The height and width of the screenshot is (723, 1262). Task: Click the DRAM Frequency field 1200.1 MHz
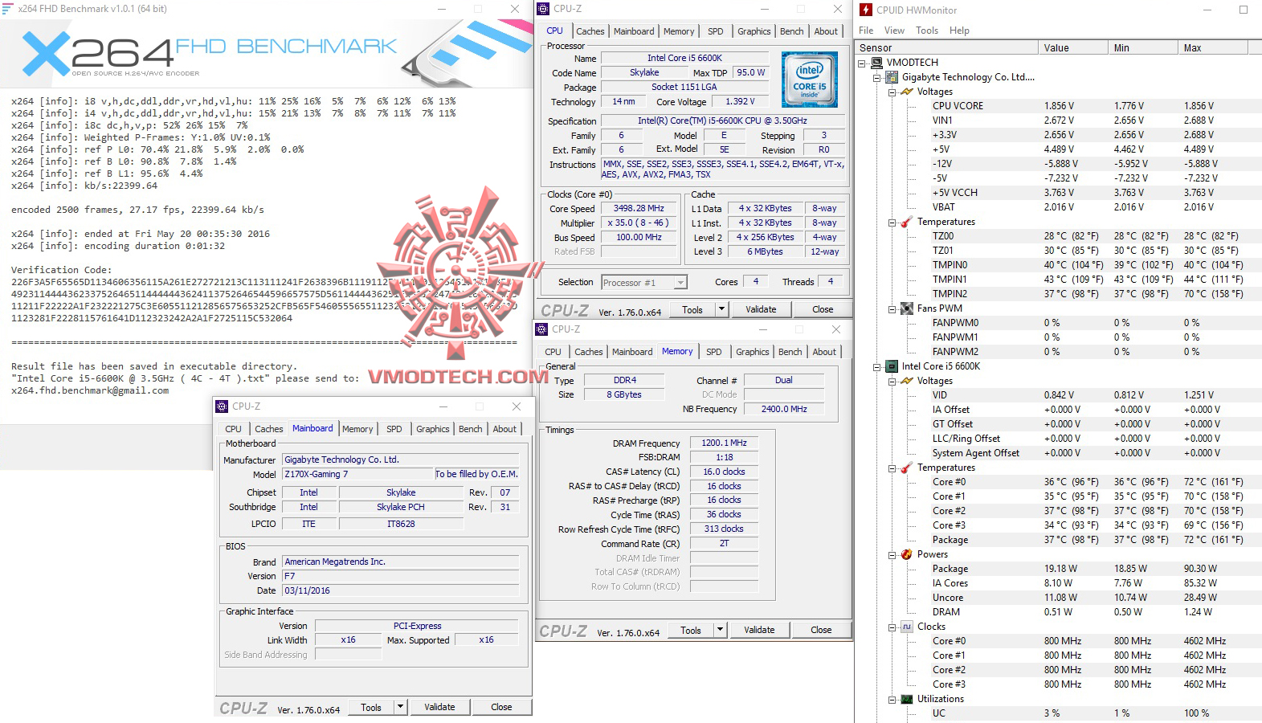point(724,443)
